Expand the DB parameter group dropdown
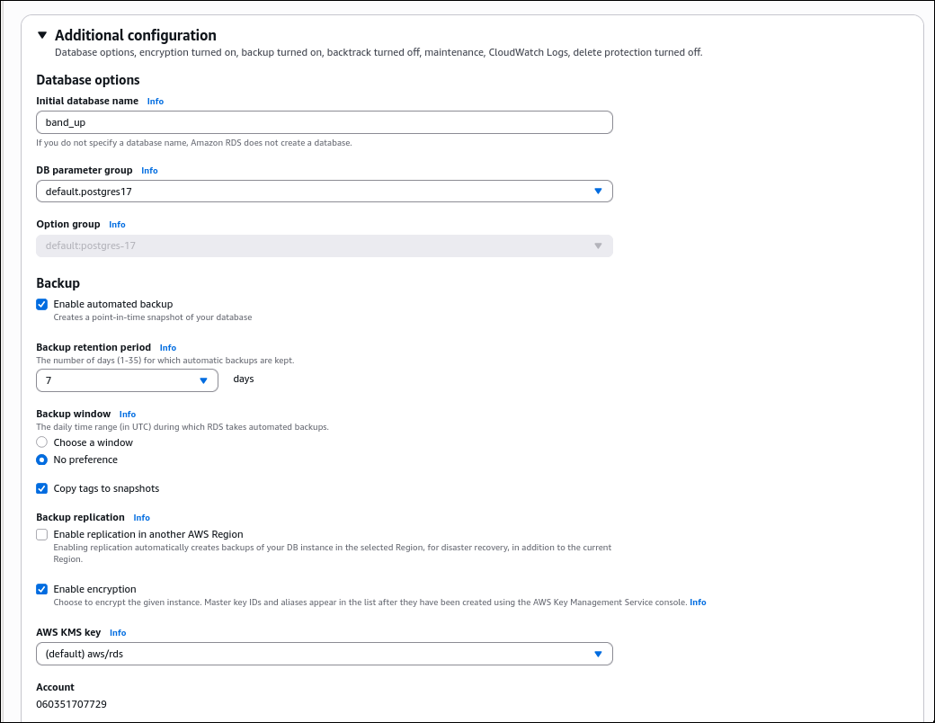Image resolution: width=935 pixels, height=723 pixels. [324, 192]
